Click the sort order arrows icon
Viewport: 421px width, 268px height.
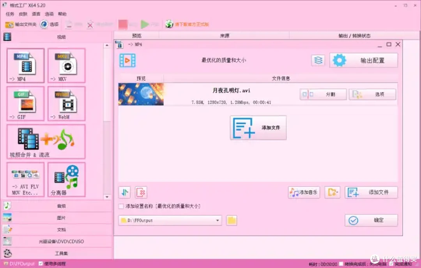click(x=125, y=192)
